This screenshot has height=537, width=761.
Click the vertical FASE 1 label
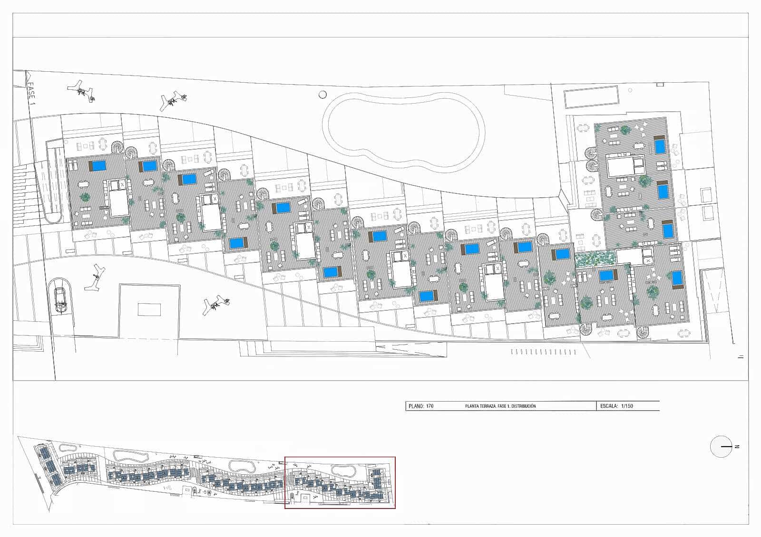point(31,93)
